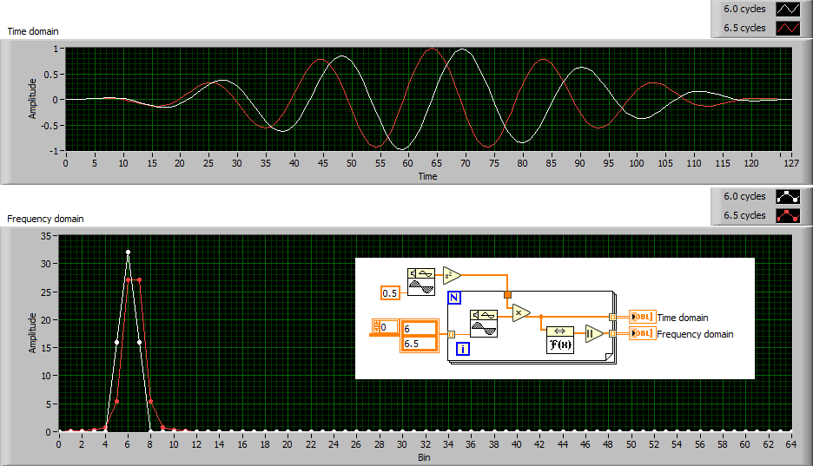
Task: Click the Frequency domain graph title
Action: pyautogui.click(x=45, y=219)
